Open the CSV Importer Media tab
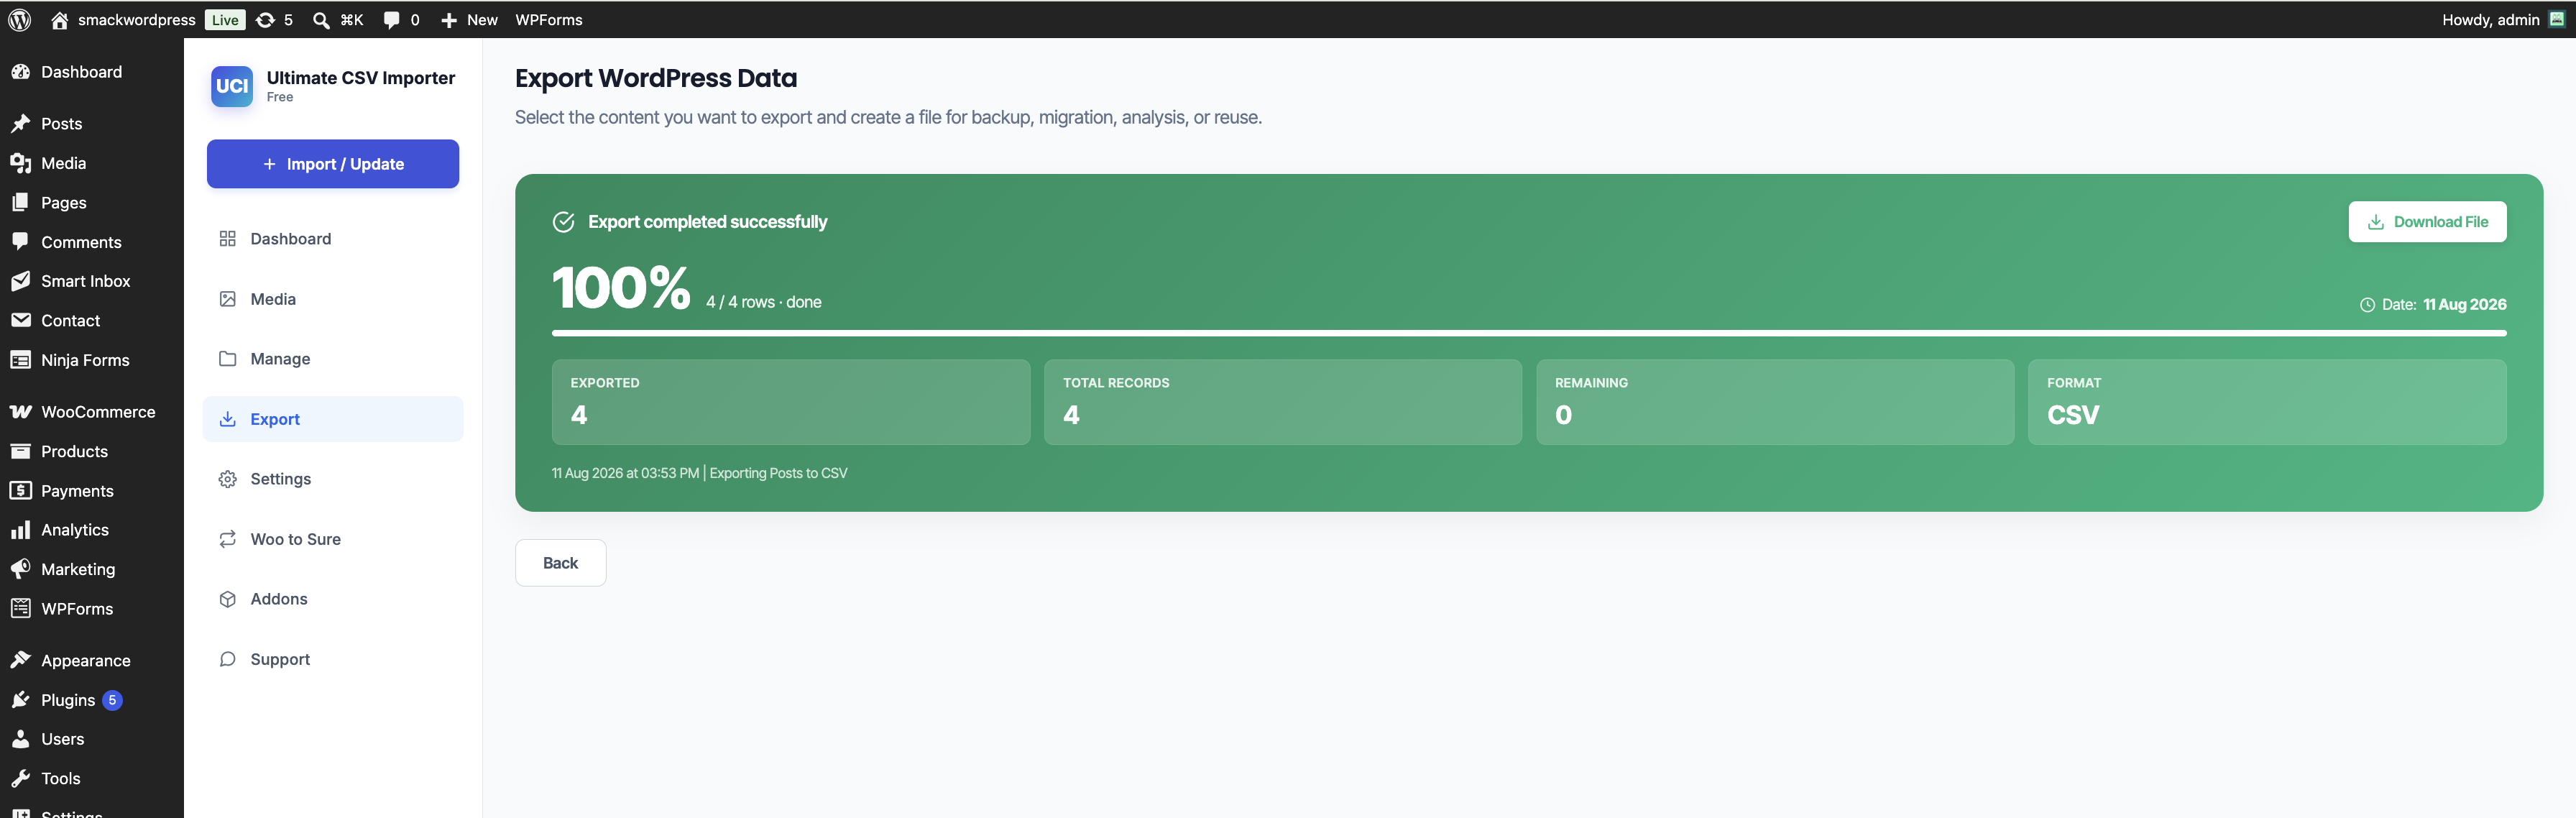Screen dimensions: 2576x818 coord(333,299)
